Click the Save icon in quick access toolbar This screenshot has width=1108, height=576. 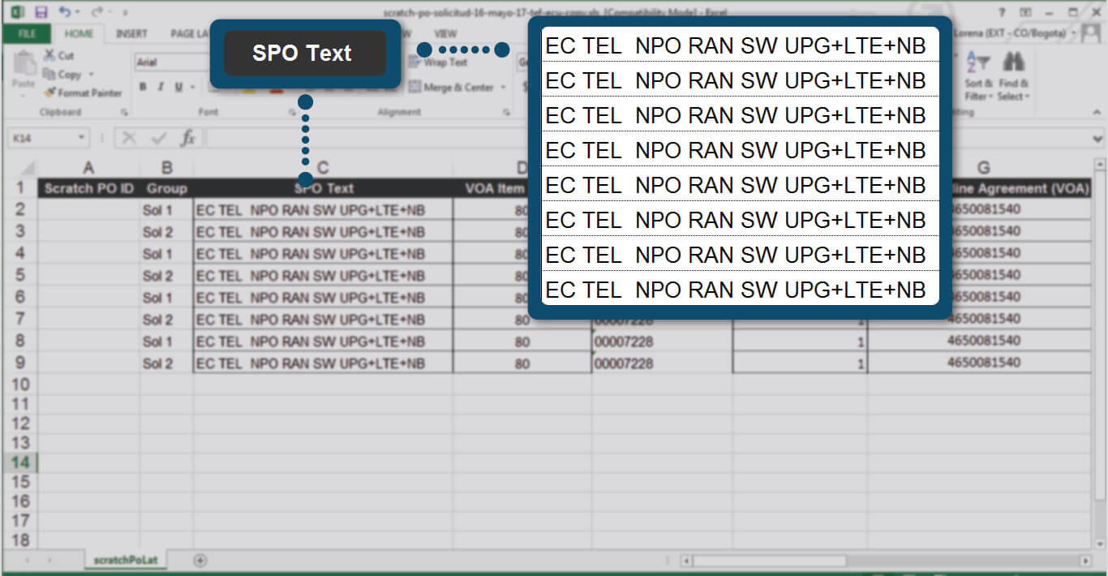click(x=41, y=12)
